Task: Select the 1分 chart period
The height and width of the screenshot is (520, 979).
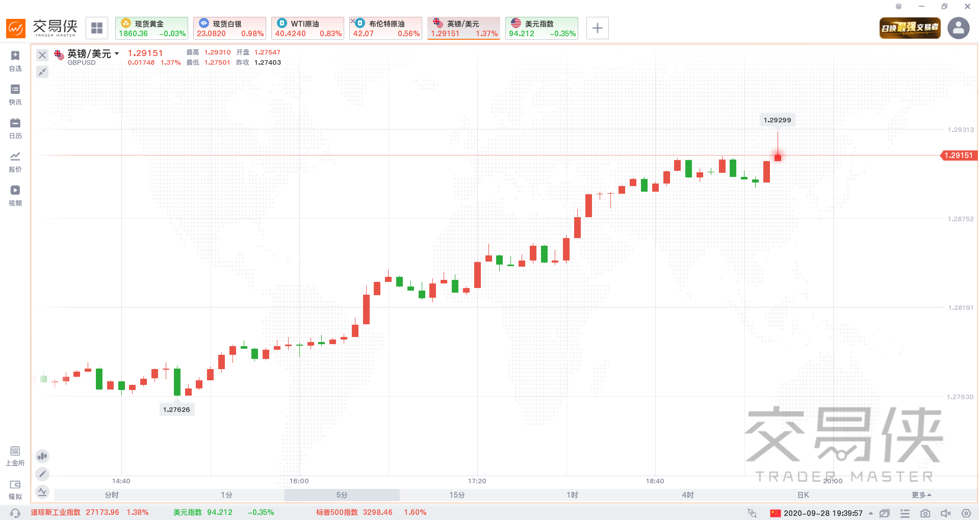Action: coord(227,495)
